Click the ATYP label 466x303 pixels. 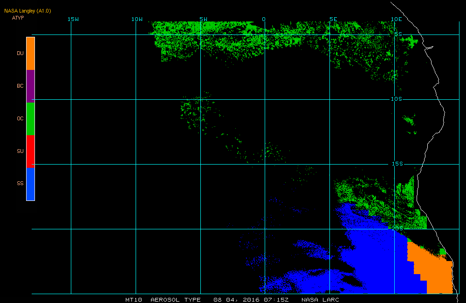tap(18, 18)
